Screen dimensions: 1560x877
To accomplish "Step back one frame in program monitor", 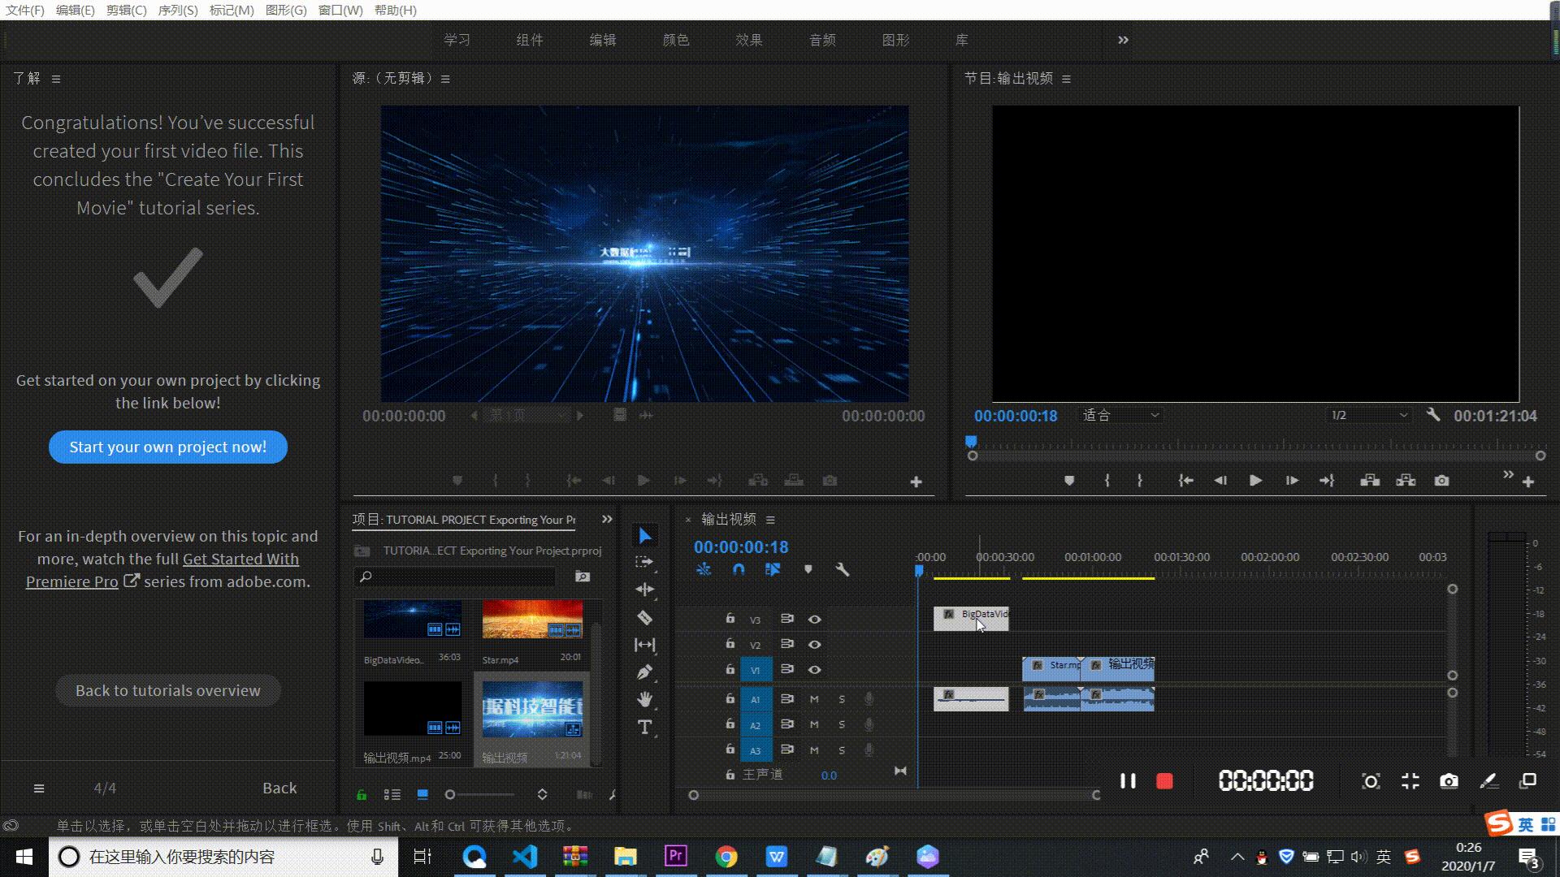I will click(1220, 481).
